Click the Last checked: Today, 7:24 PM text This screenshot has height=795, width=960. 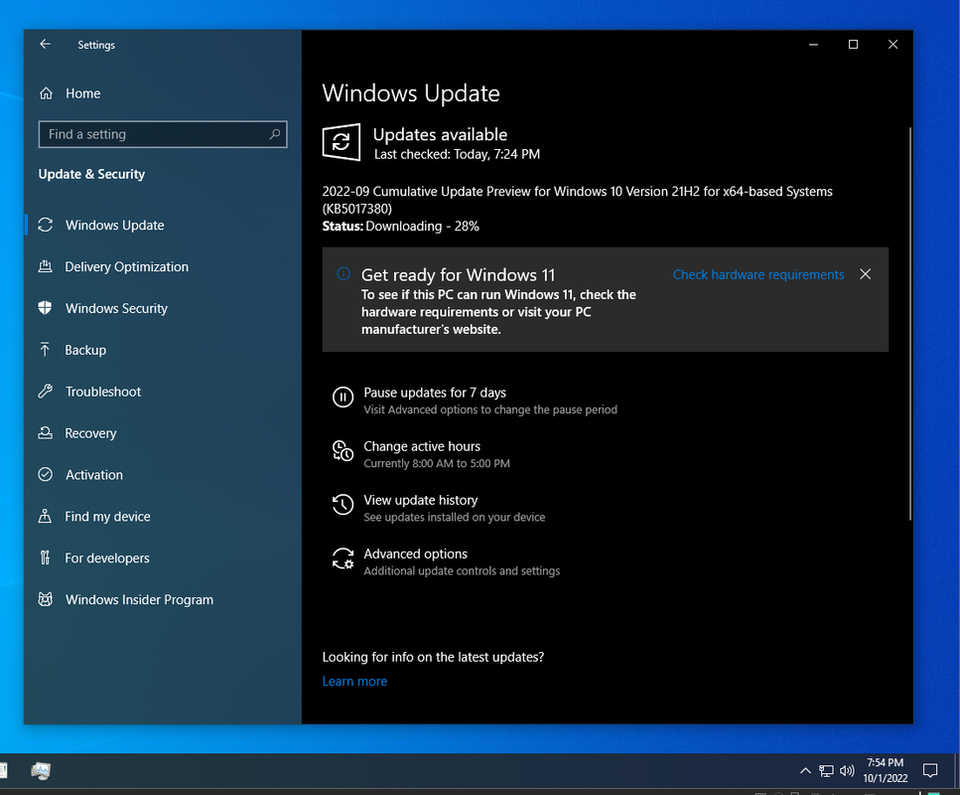click(x=457, y=154)
